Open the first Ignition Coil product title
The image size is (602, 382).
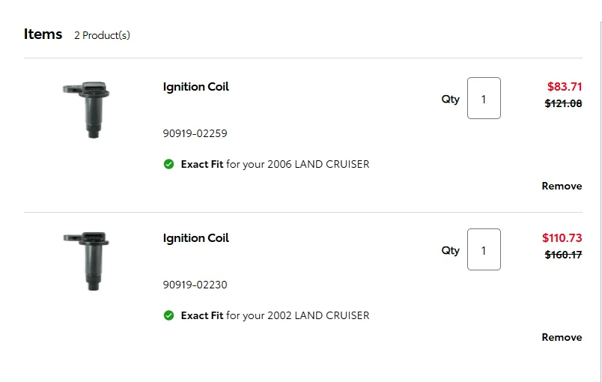coord(196,87)
